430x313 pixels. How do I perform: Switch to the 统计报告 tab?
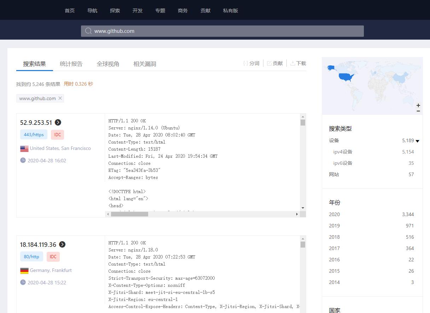pos(71,64)
